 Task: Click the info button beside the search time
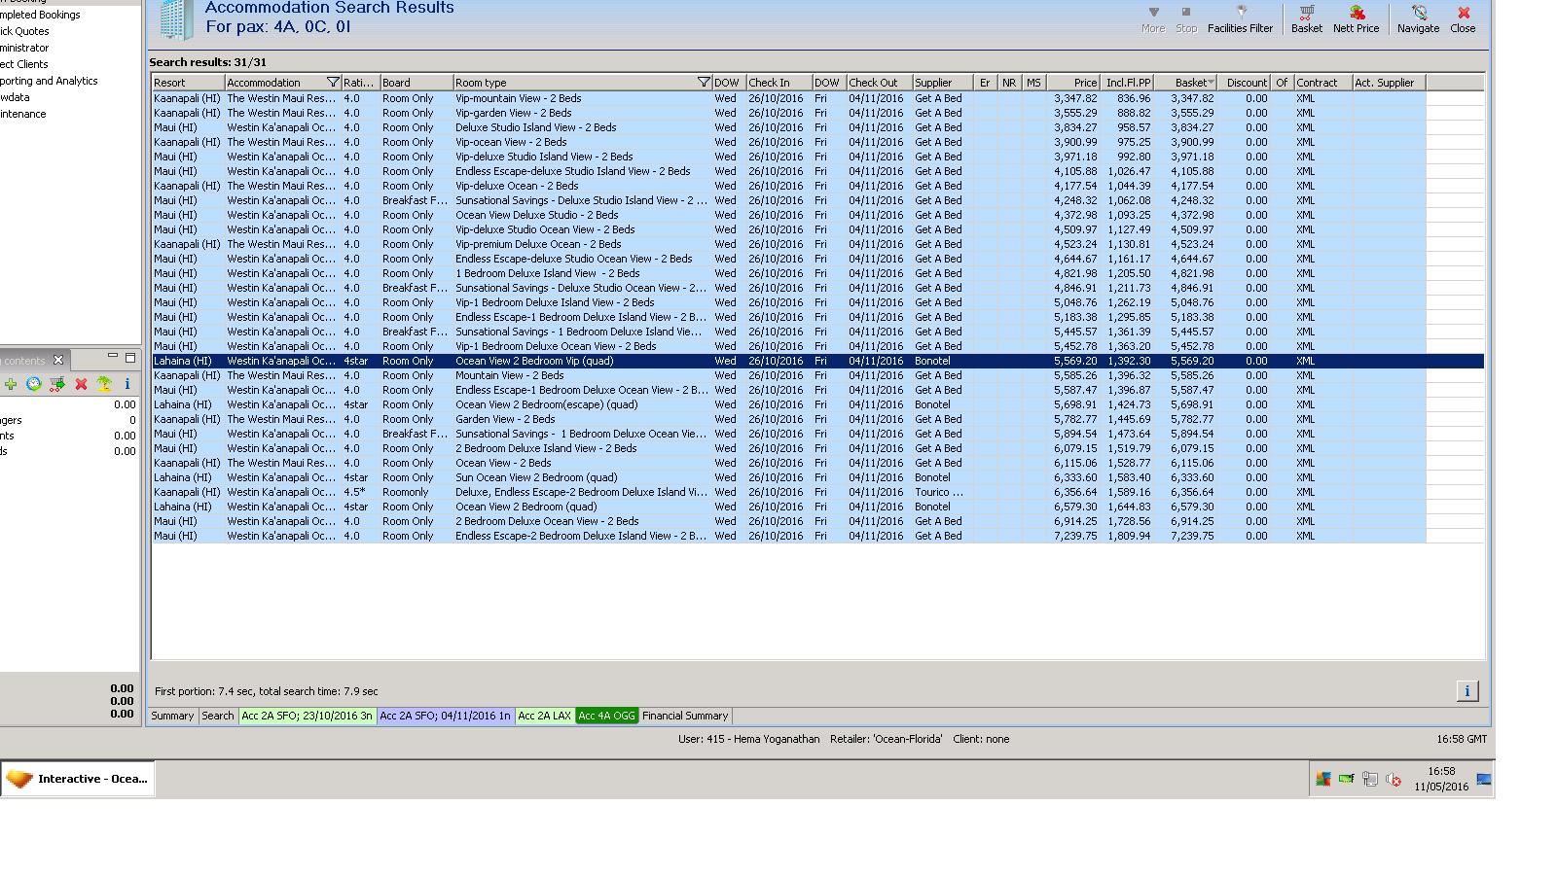pos(1467,691)
